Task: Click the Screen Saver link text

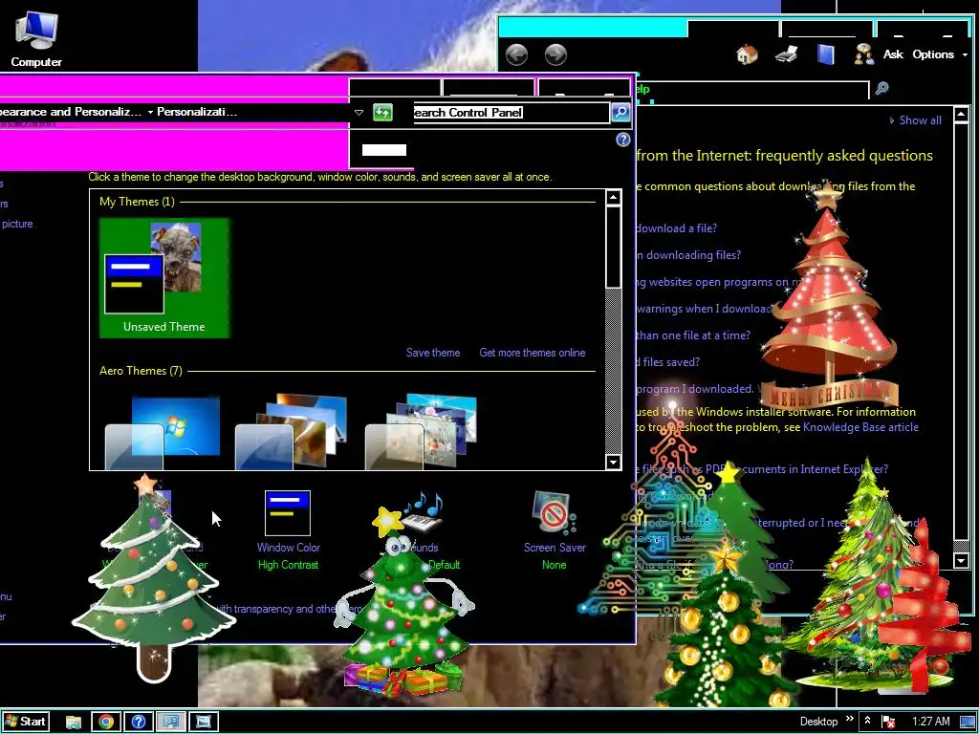Action: pos(555,548)
